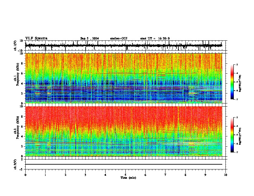Select the "ch.1(V)" waveform axis label
The height and width of the screenshot is (196, 254).
point(15,45)
